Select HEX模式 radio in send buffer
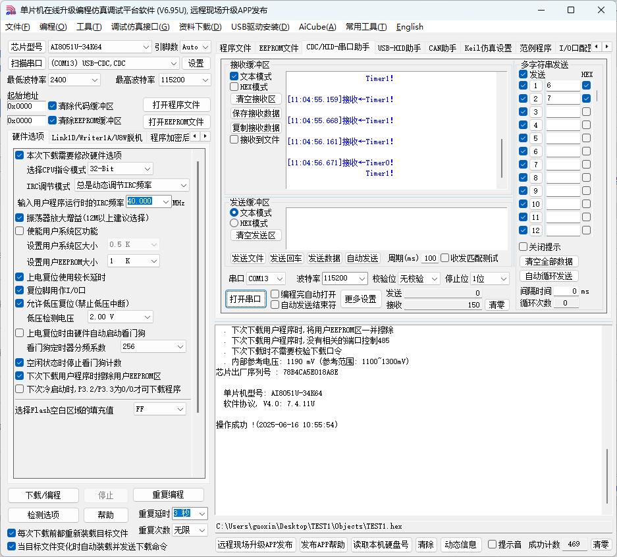This screenshot has height=557, width=617. (234, 223)
